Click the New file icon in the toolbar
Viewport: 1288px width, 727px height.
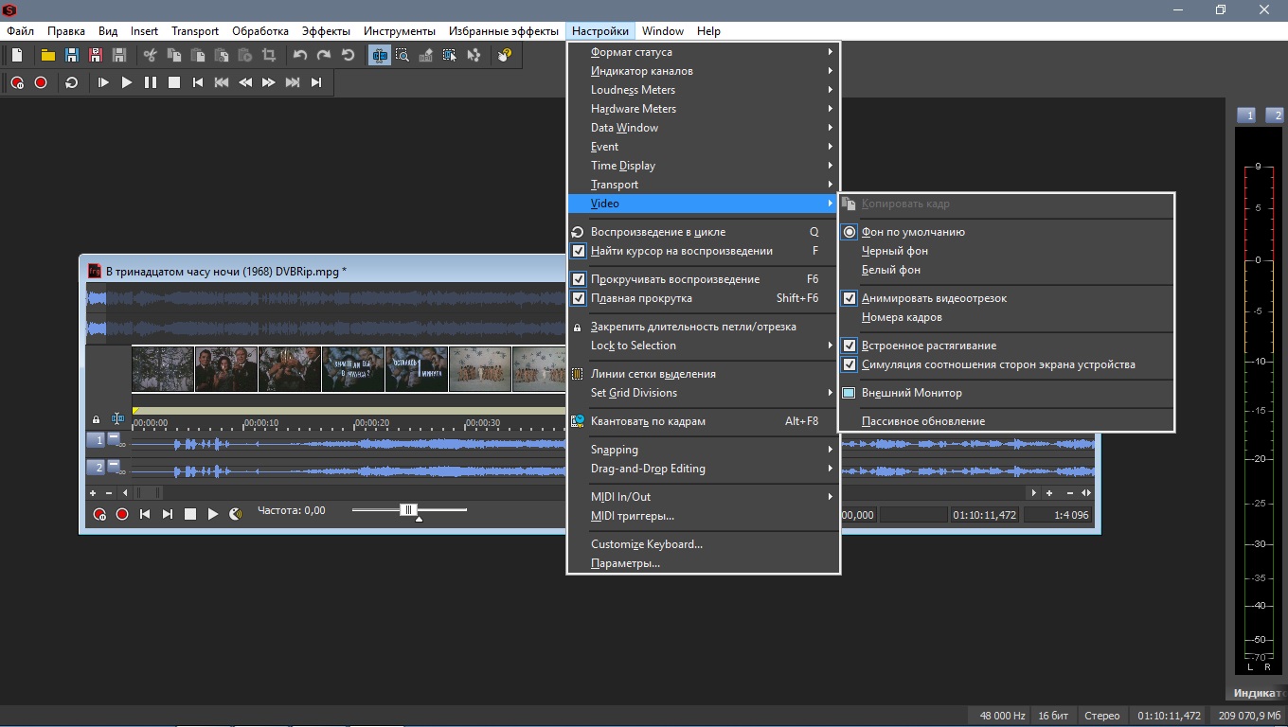(x=17, y=55)
